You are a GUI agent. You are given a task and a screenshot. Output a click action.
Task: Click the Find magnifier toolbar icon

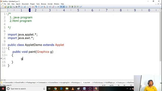[x=42, y=7]
